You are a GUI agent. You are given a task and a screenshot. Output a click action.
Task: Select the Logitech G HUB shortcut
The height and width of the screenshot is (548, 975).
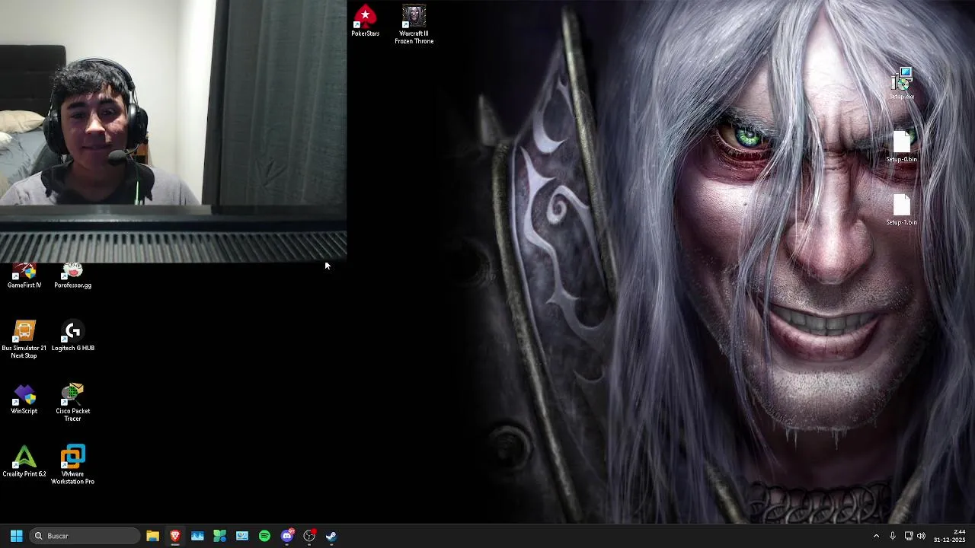coord(72,336)
